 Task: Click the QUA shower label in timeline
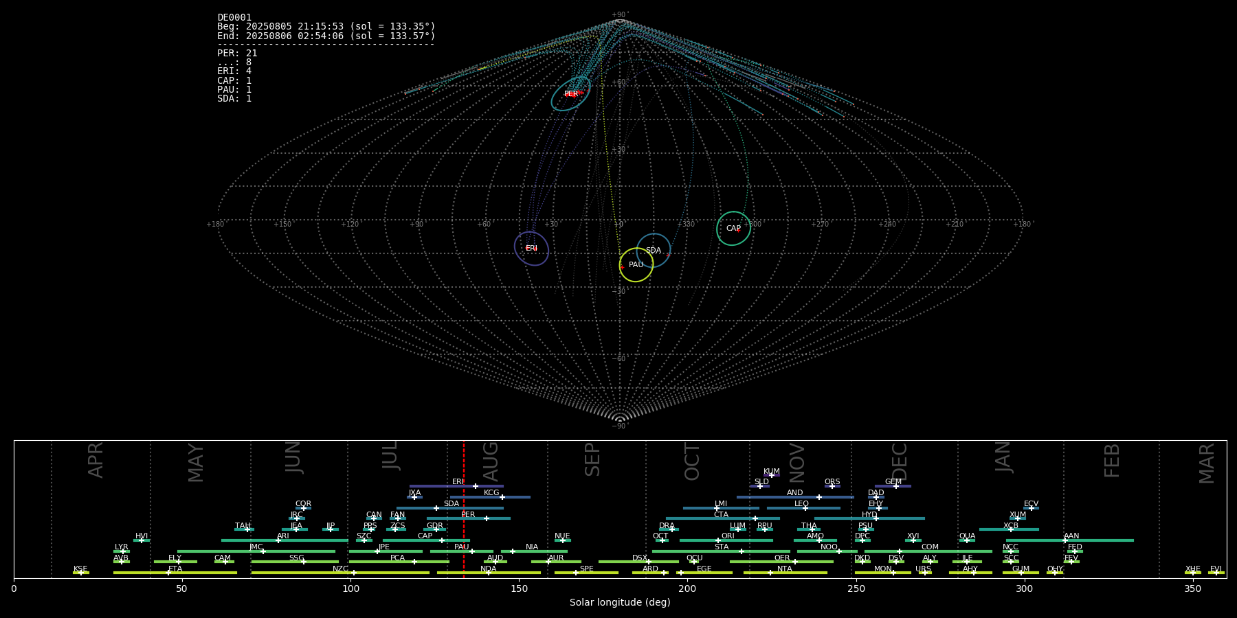point(967,536)
